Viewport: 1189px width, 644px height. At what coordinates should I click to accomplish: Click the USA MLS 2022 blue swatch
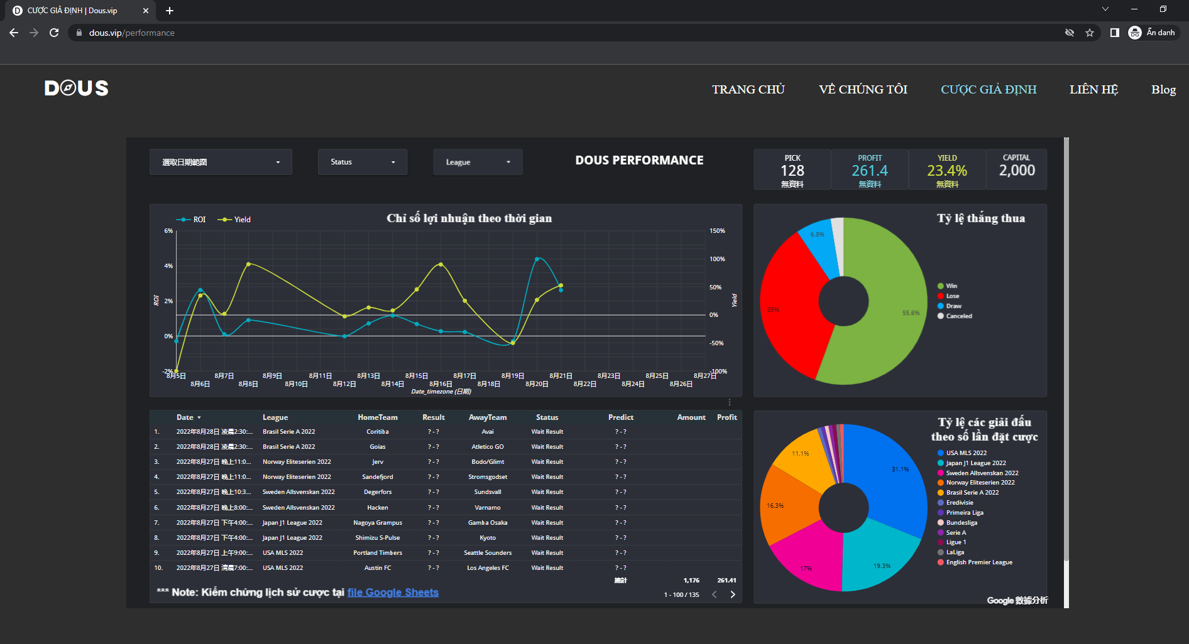[x=941, y=453]
